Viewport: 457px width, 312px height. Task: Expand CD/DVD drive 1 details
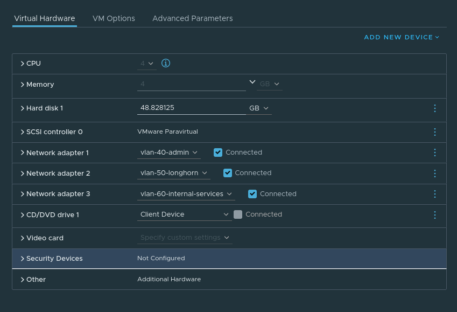pos(23,215)
